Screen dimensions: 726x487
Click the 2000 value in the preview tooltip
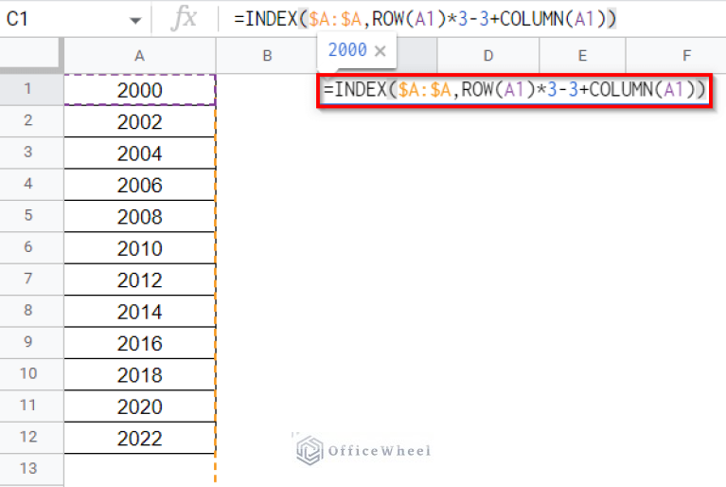[x=347, y=49]
